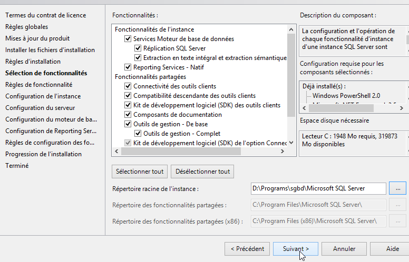Disable Composants de documentation feature
This screenshot has height=262, width=409.
128,115
